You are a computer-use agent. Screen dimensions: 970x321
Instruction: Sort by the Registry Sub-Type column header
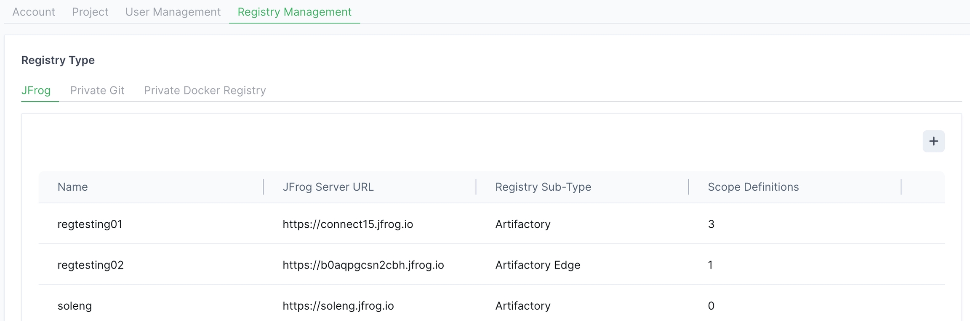point(543,187)
